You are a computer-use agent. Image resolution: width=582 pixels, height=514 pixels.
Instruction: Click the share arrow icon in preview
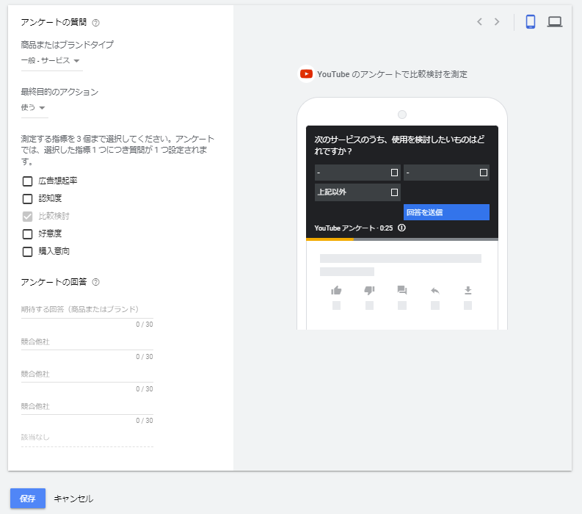pyautogui.click(x=435, y=291)
